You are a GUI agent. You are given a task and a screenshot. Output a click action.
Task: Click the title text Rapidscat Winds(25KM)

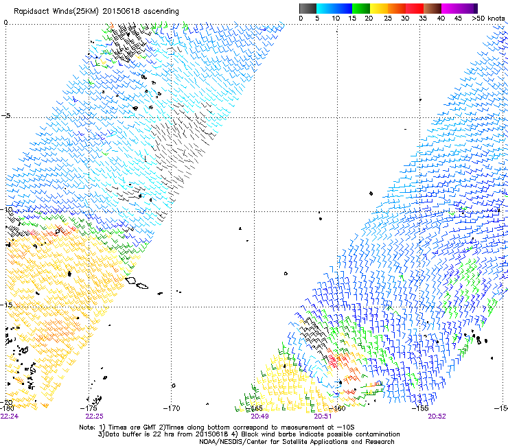pos(57,12)
